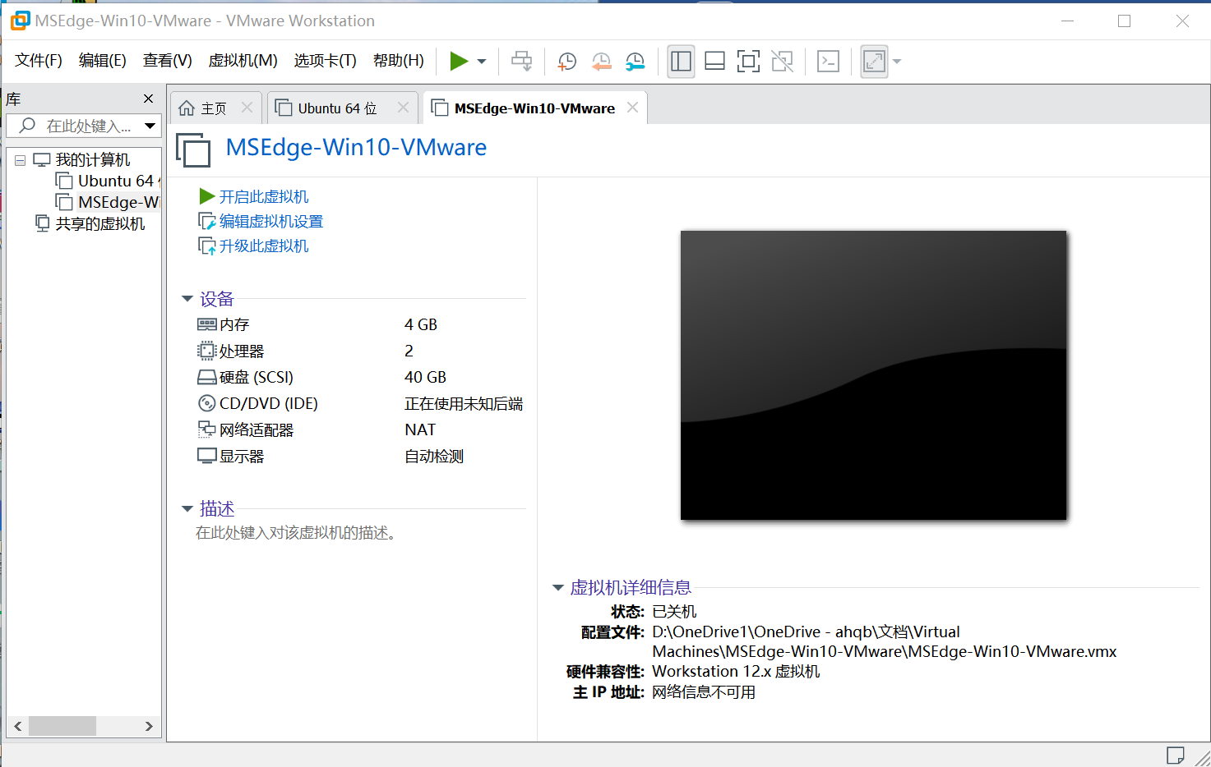Take a snapshot of this virtual machine
Viewport: 1211px width, 767px height.
pos(566,61)
